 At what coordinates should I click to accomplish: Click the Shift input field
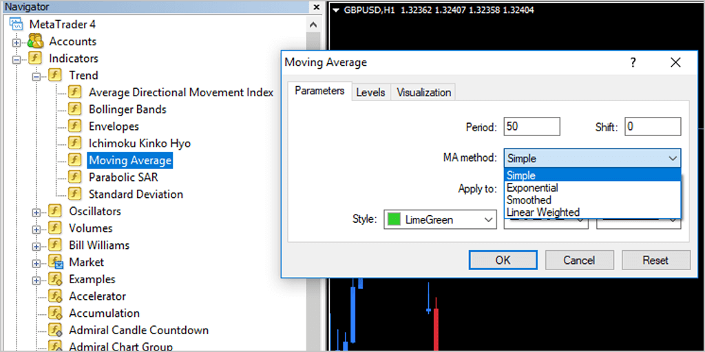653,126
